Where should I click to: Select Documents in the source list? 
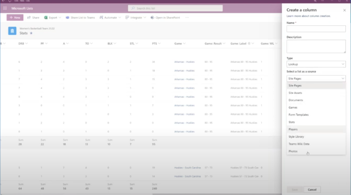[x=316, y=100]
